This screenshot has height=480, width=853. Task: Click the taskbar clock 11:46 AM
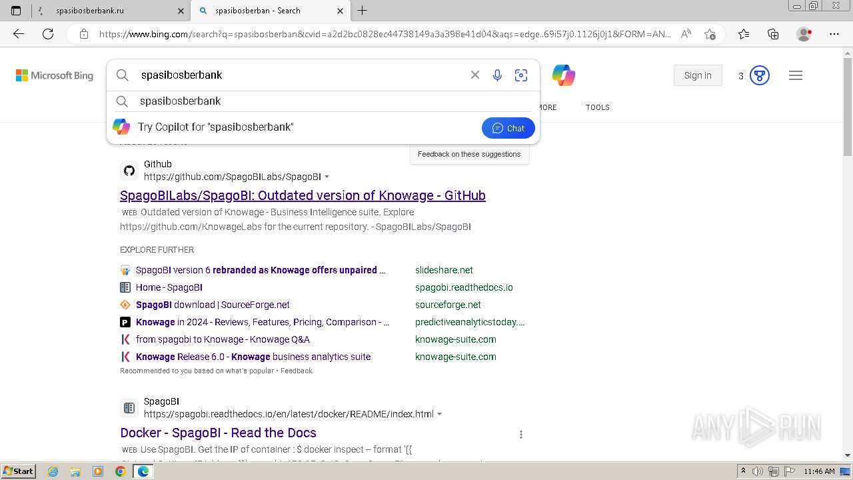(x=819, y=471)
